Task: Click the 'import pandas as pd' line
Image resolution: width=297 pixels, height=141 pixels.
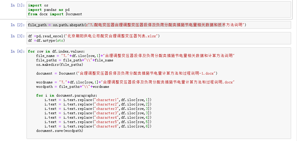Action: pos(49,10)
